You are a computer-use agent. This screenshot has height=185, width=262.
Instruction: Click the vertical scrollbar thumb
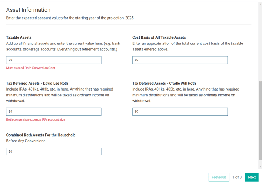tap(260, 121)
